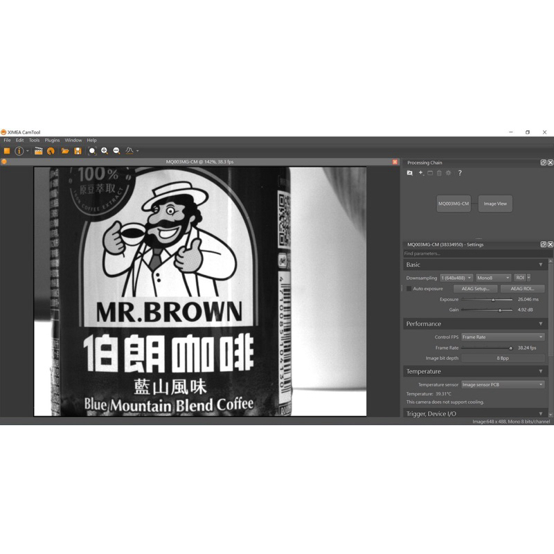
Task: Click the Image bit depth 8 Bpp field
Action: coord(503,358)
